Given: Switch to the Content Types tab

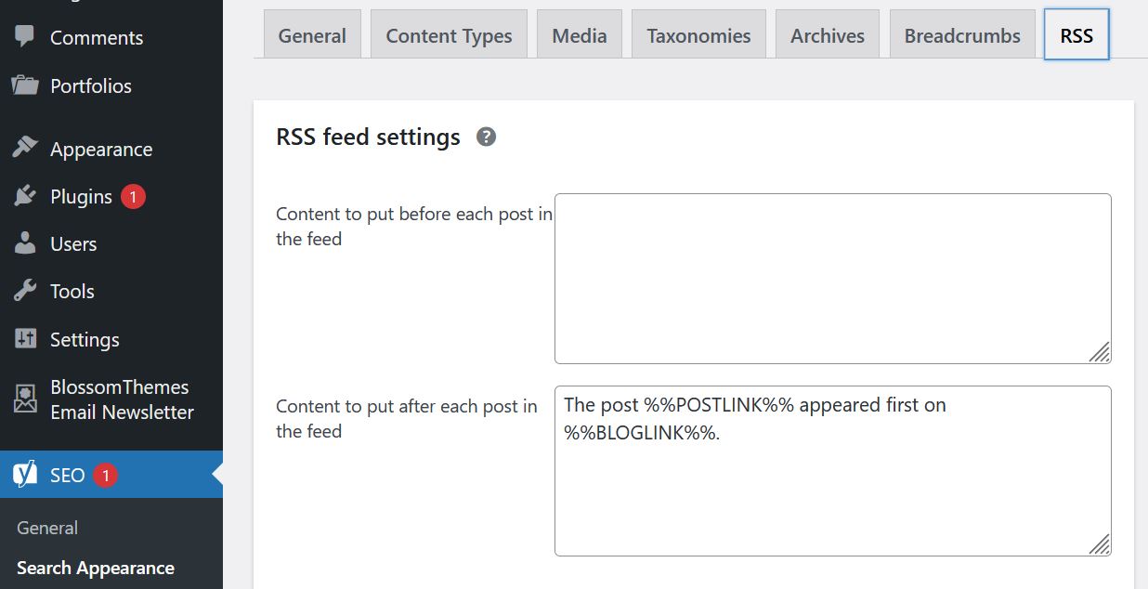Looking at the screenshot, I should tap(449, 35).
